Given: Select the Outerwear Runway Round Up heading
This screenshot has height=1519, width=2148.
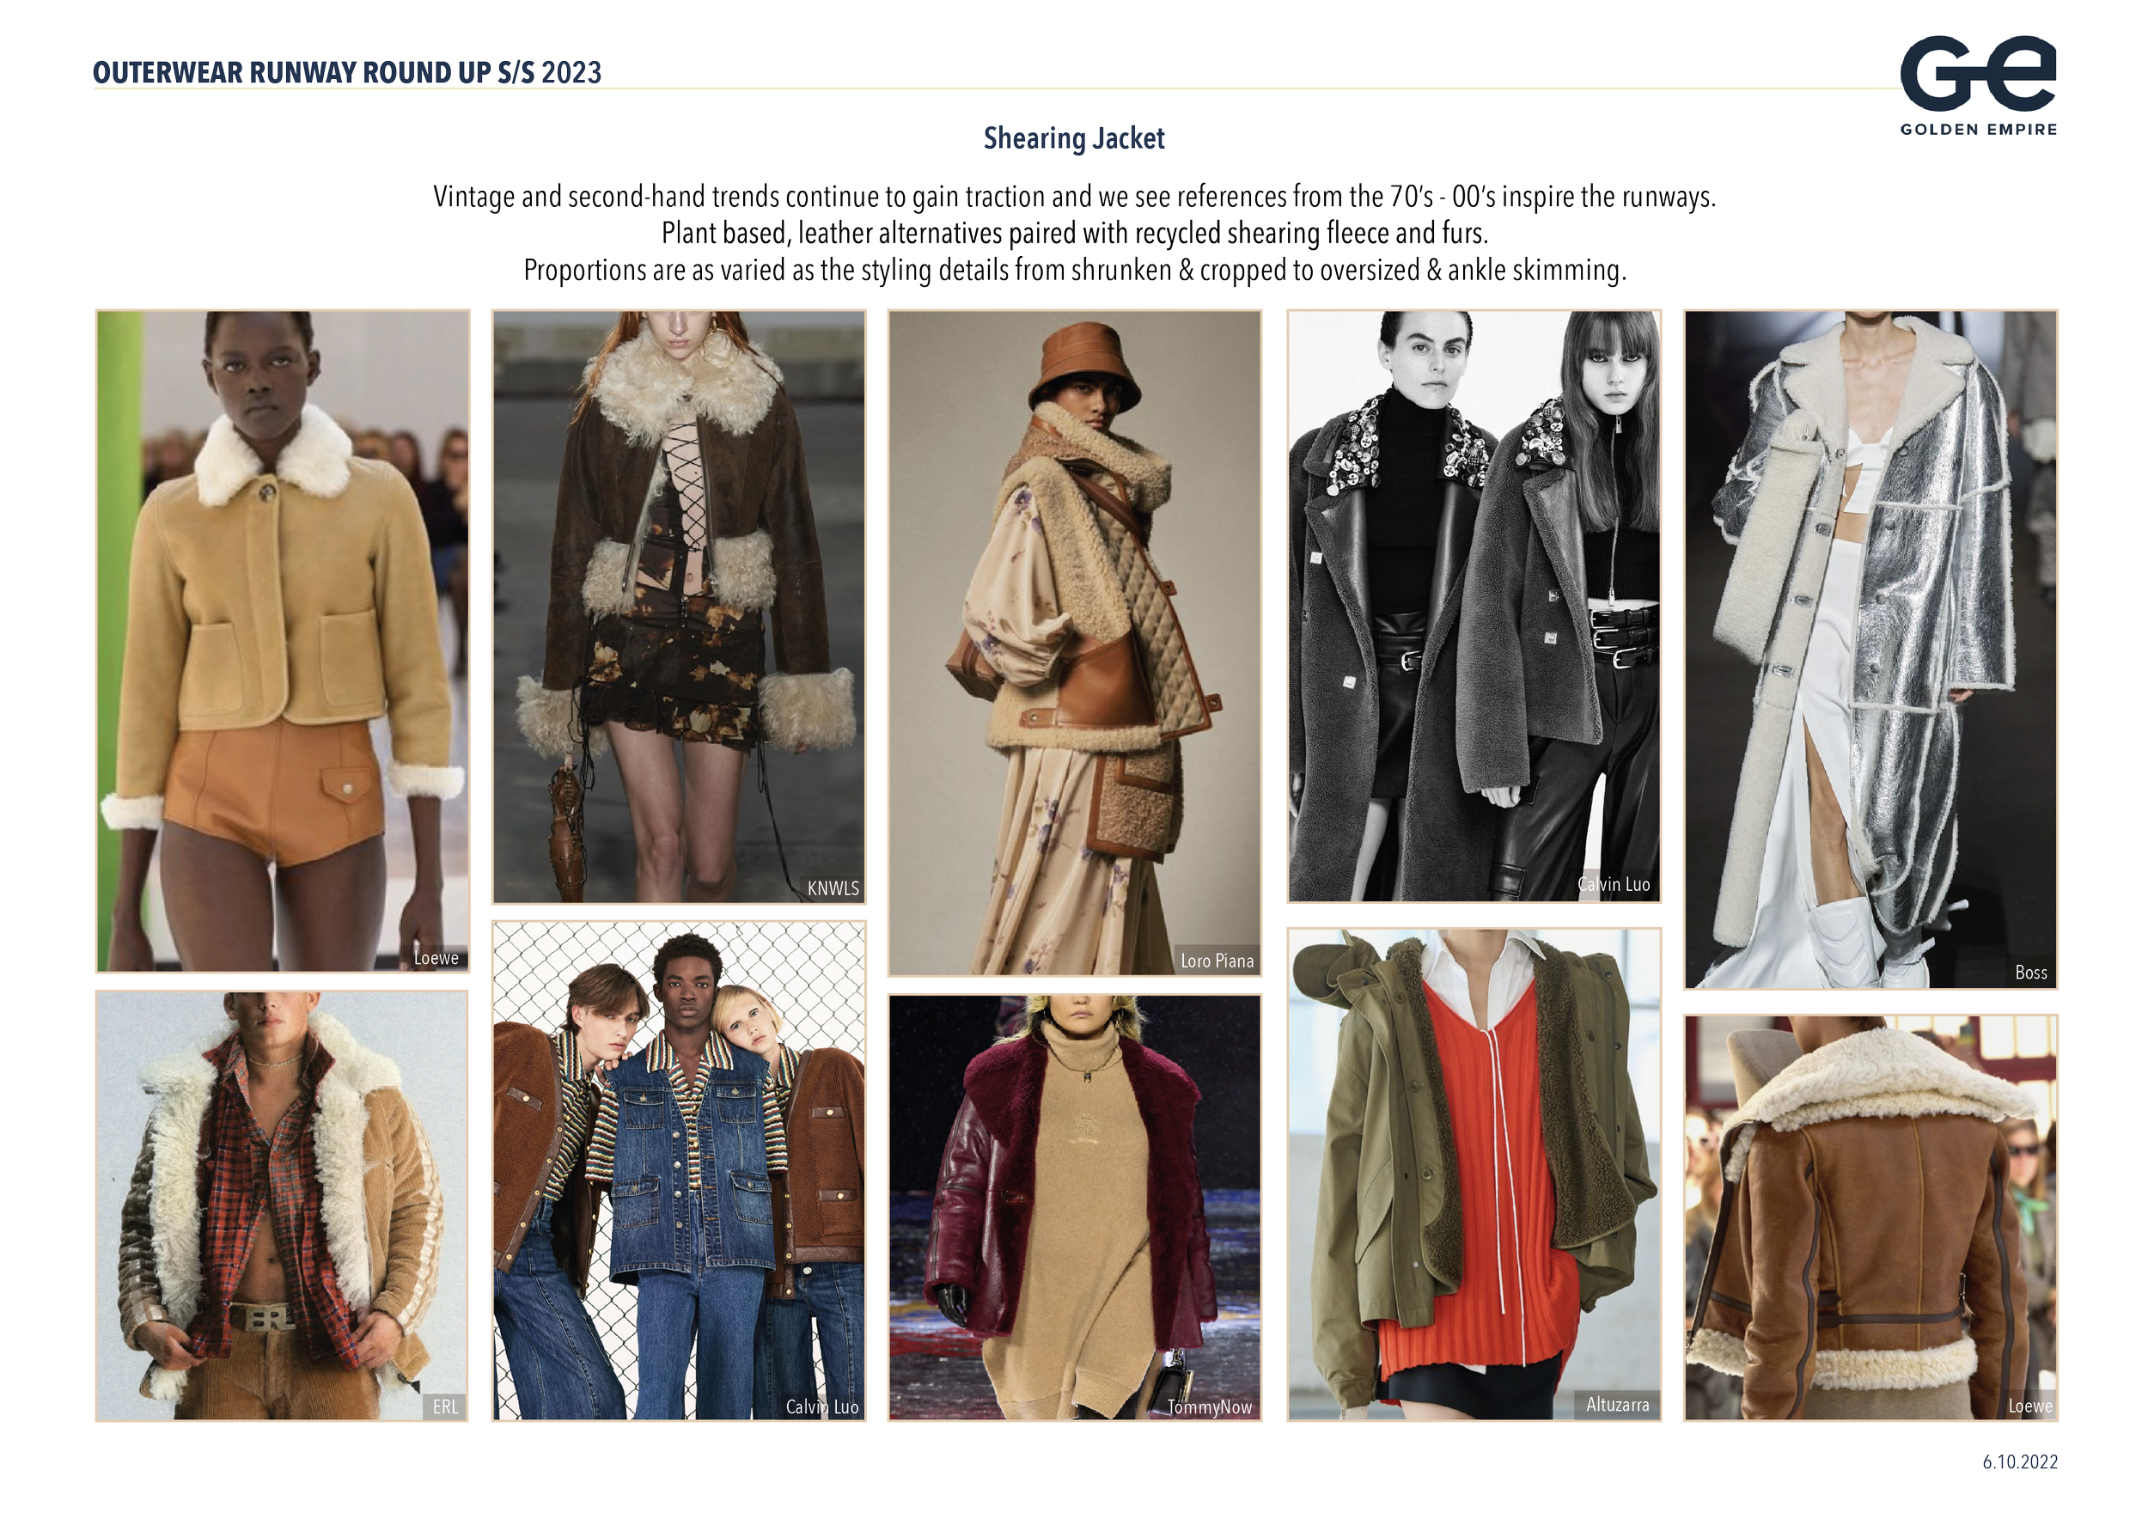Looking at the screenshot, I should pyautogui.click(x=346, y=73).
